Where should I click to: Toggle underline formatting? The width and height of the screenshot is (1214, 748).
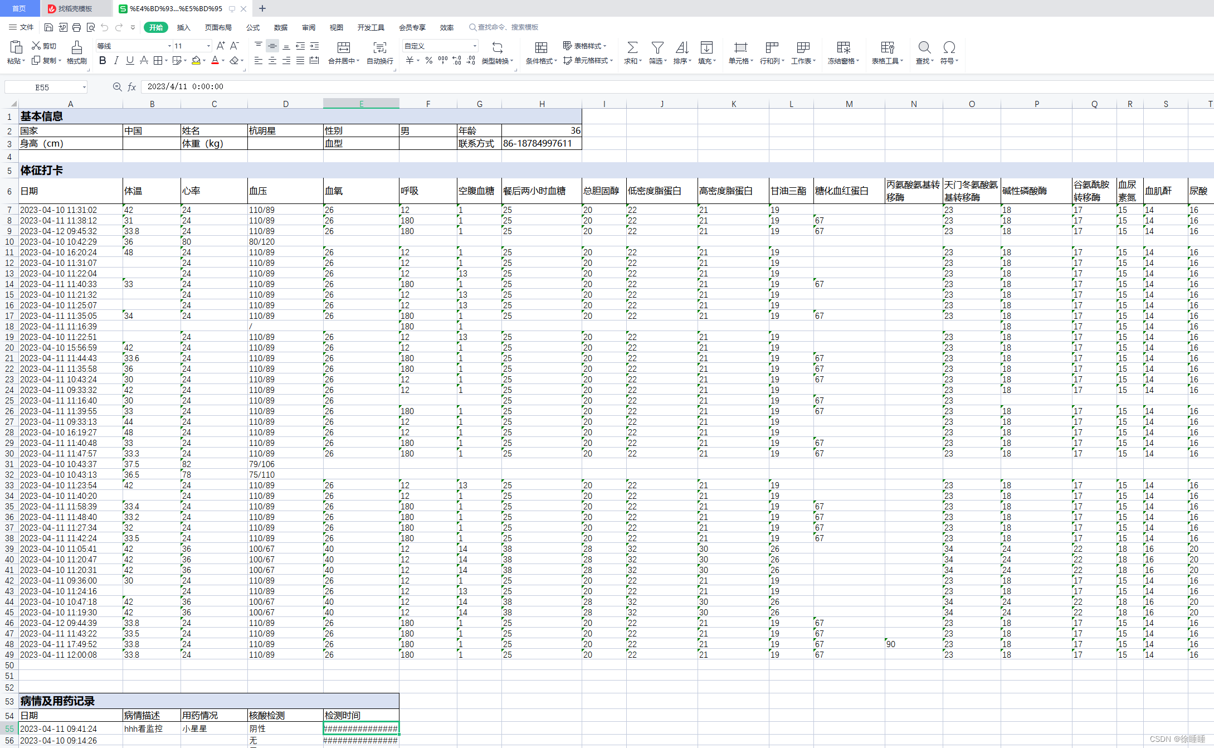point(130,60)
